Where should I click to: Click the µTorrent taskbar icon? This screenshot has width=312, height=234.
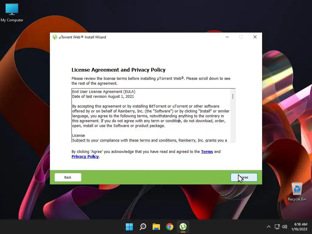[x=183, y=227]
